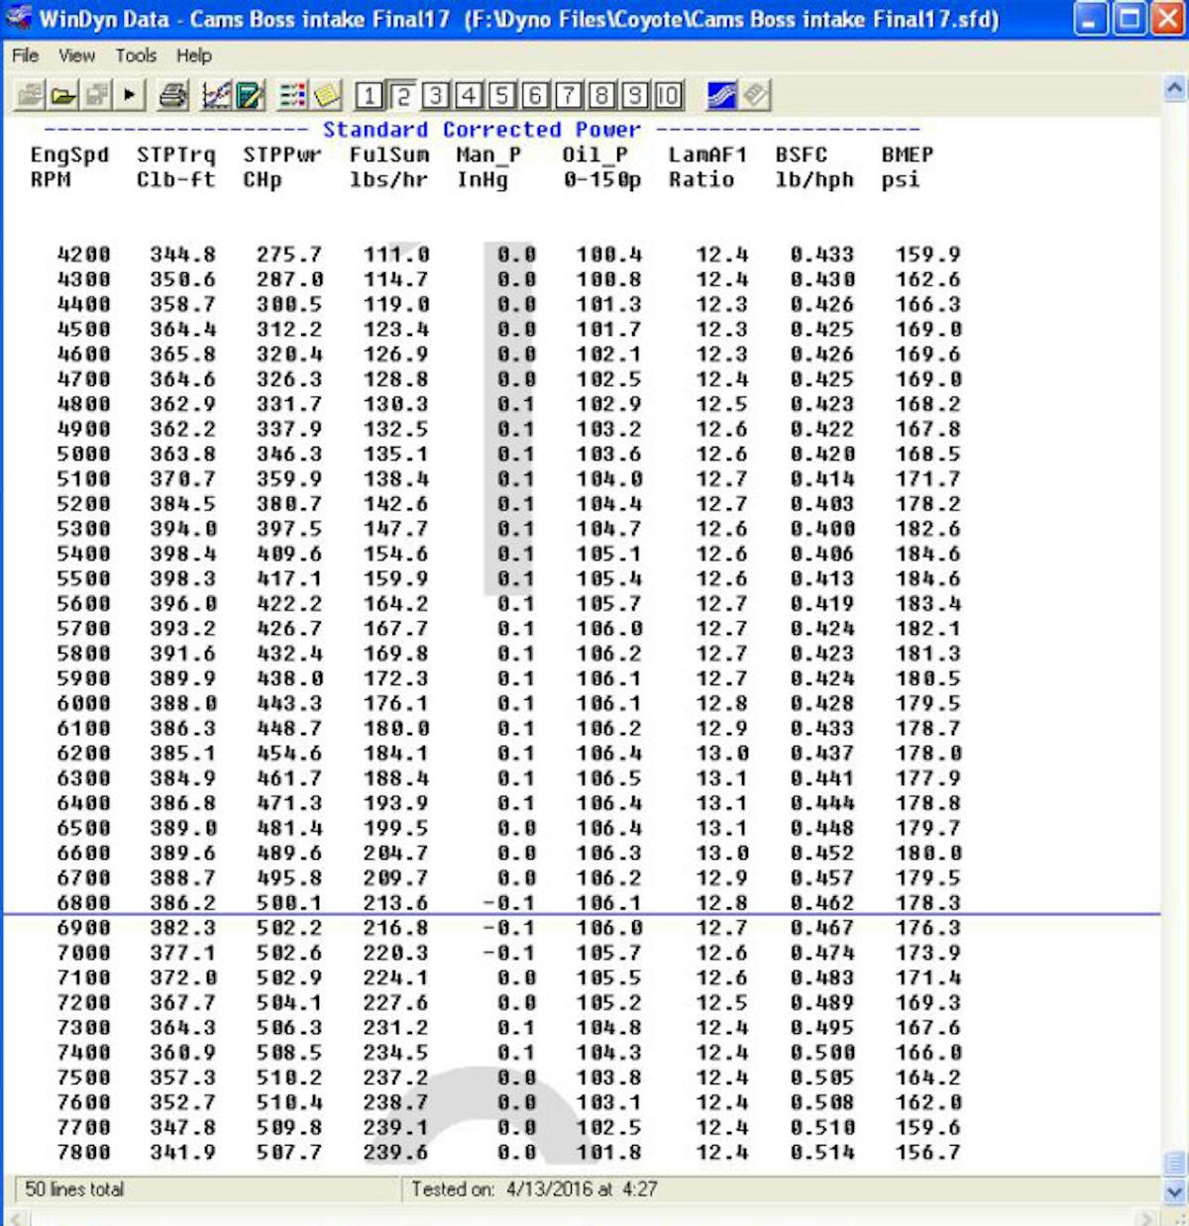The image size is (1189, 1226).
Task: Open the Tools menu
Action: click(x=136, y=55)
